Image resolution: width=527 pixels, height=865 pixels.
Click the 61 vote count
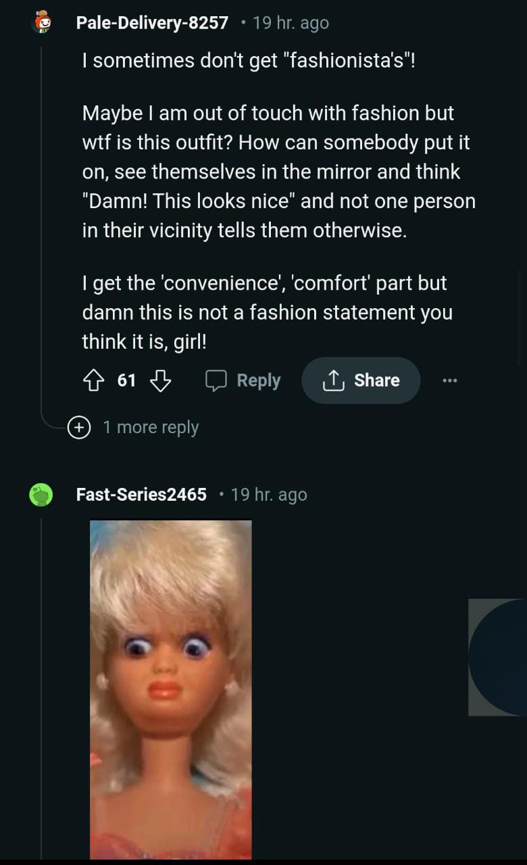coord(126,381)
